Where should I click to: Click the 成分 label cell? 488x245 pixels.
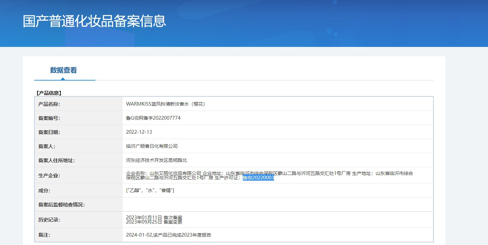click(78, 190)
